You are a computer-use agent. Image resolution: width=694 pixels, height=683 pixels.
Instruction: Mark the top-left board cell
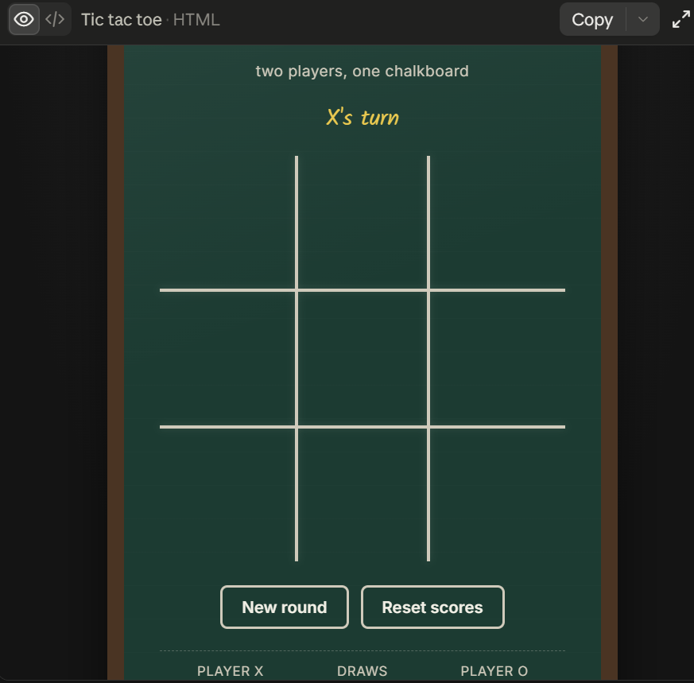coord(227,222)
